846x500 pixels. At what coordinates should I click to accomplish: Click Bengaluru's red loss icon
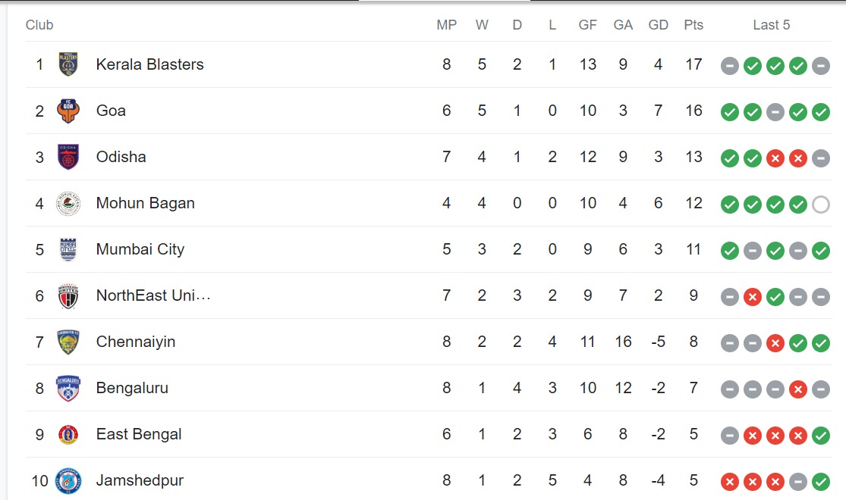(x=797, y=389)
